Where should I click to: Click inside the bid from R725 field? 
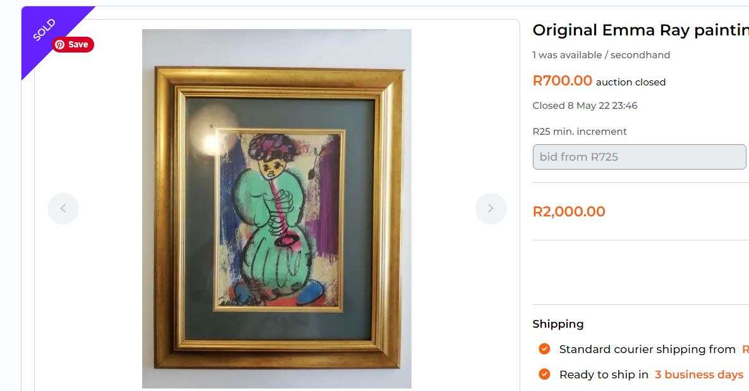click(x=638, y=156)
